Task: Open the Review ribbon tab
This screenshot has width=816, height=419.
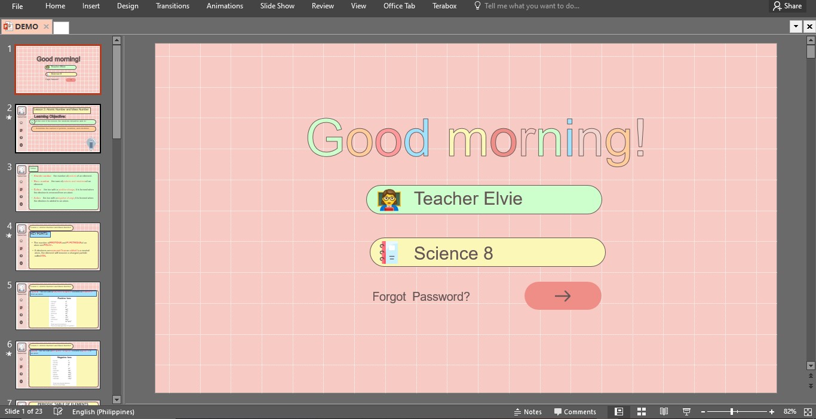Action: point(323,6)
